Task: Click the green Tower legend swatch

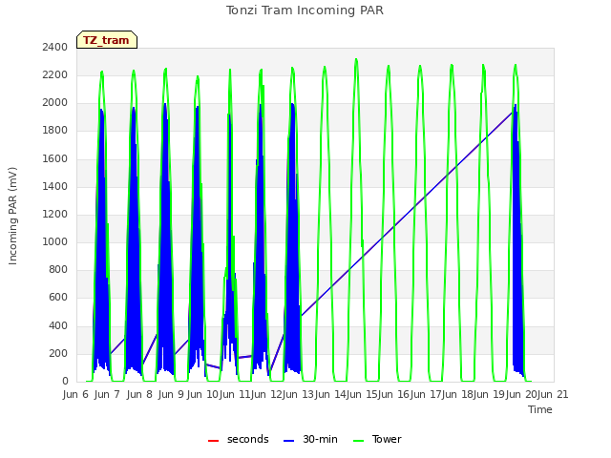Action: tap(358, 441)
